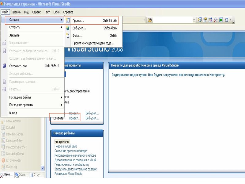
Task: Click the toolbox scroll down arrow
Action: click(x=43, y=168)
